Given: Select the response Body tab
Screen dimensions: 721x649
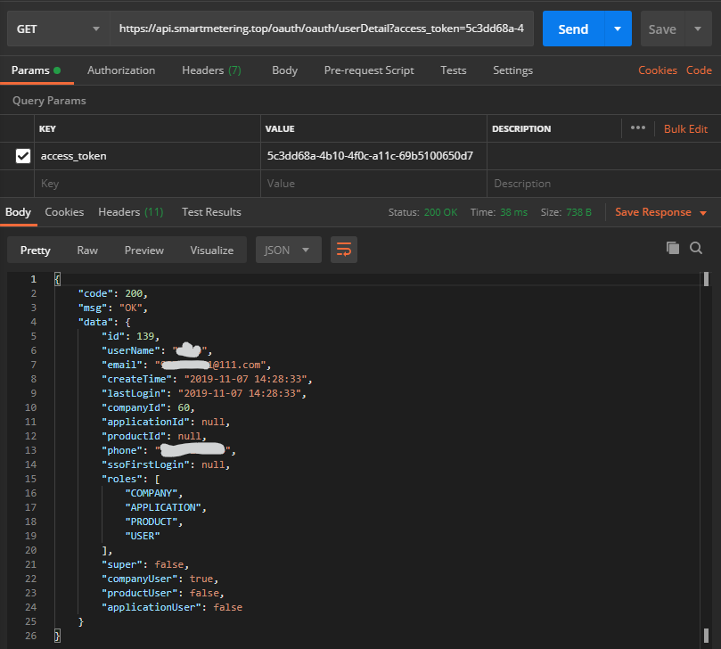Looking at the screenshot, I should click(x=19, y=212).
